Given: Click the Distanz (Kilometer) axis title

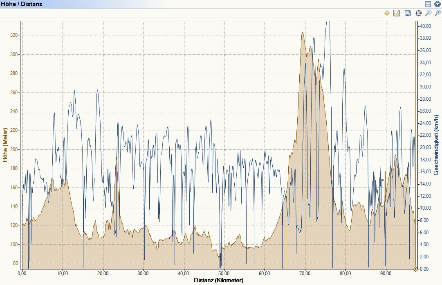Looking at the screenshot, I should 219,280.
